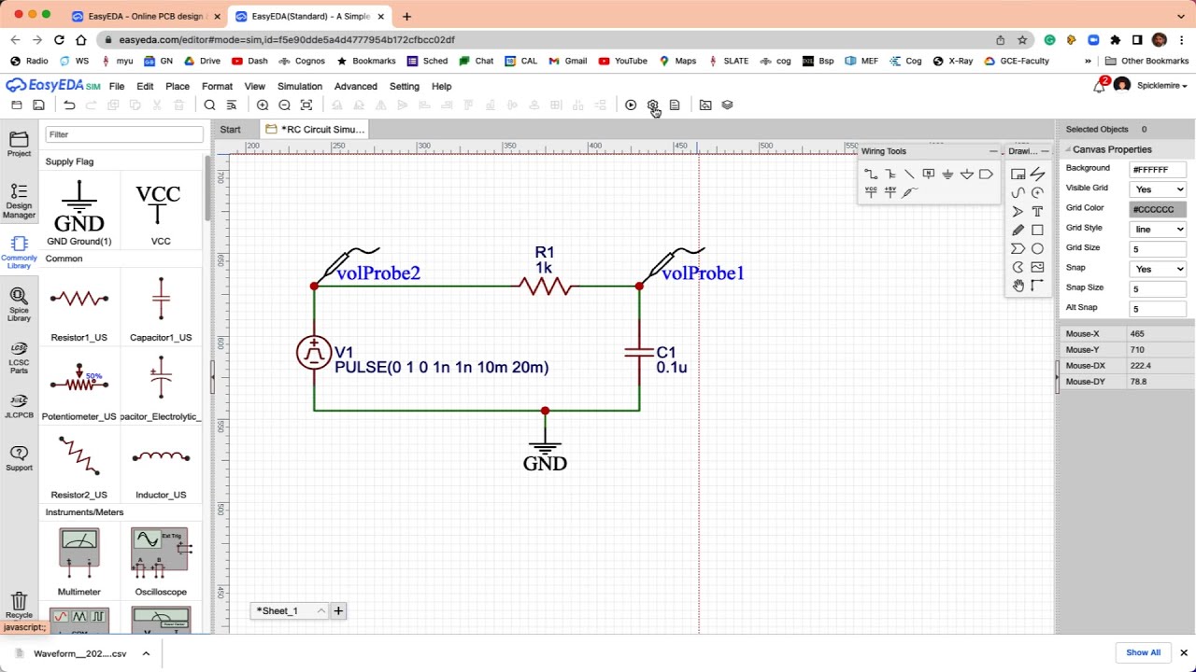The width and height of the screenshot is (1196, 672).
Task: Open the Place menu
Action: pos(178,86)
